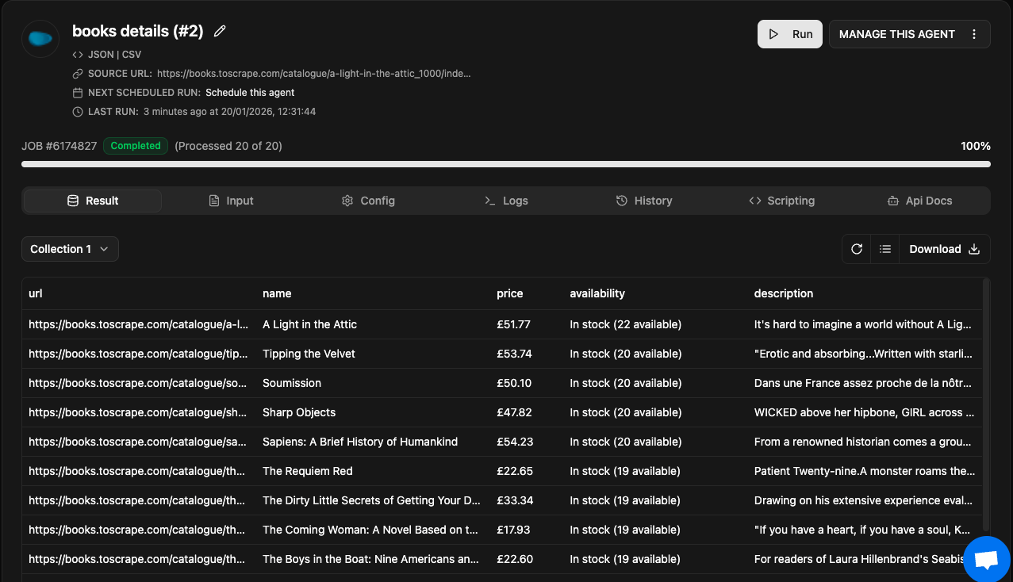The width and height of the screenshot is (1013, 582).
Task: Click the refresh results icon
Action: [857, 249]
